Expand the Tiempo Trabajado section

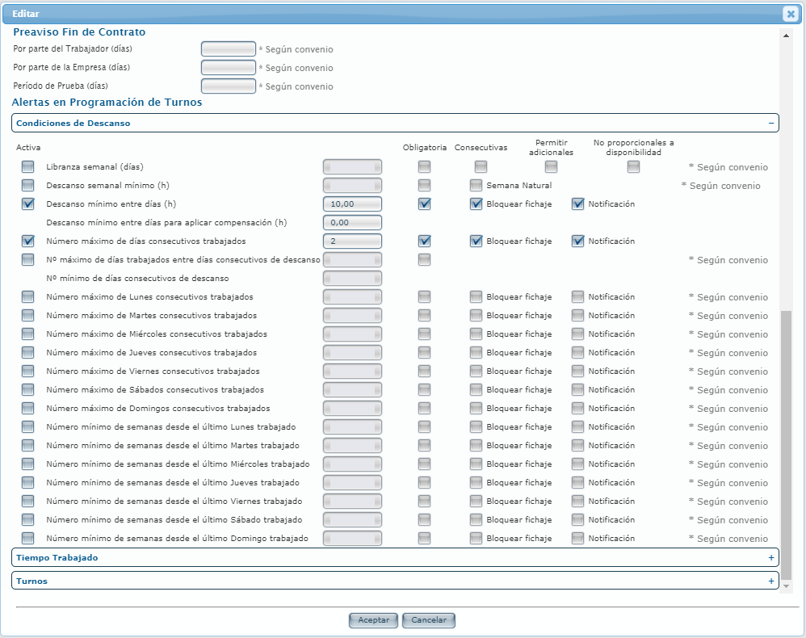point(771,558)
